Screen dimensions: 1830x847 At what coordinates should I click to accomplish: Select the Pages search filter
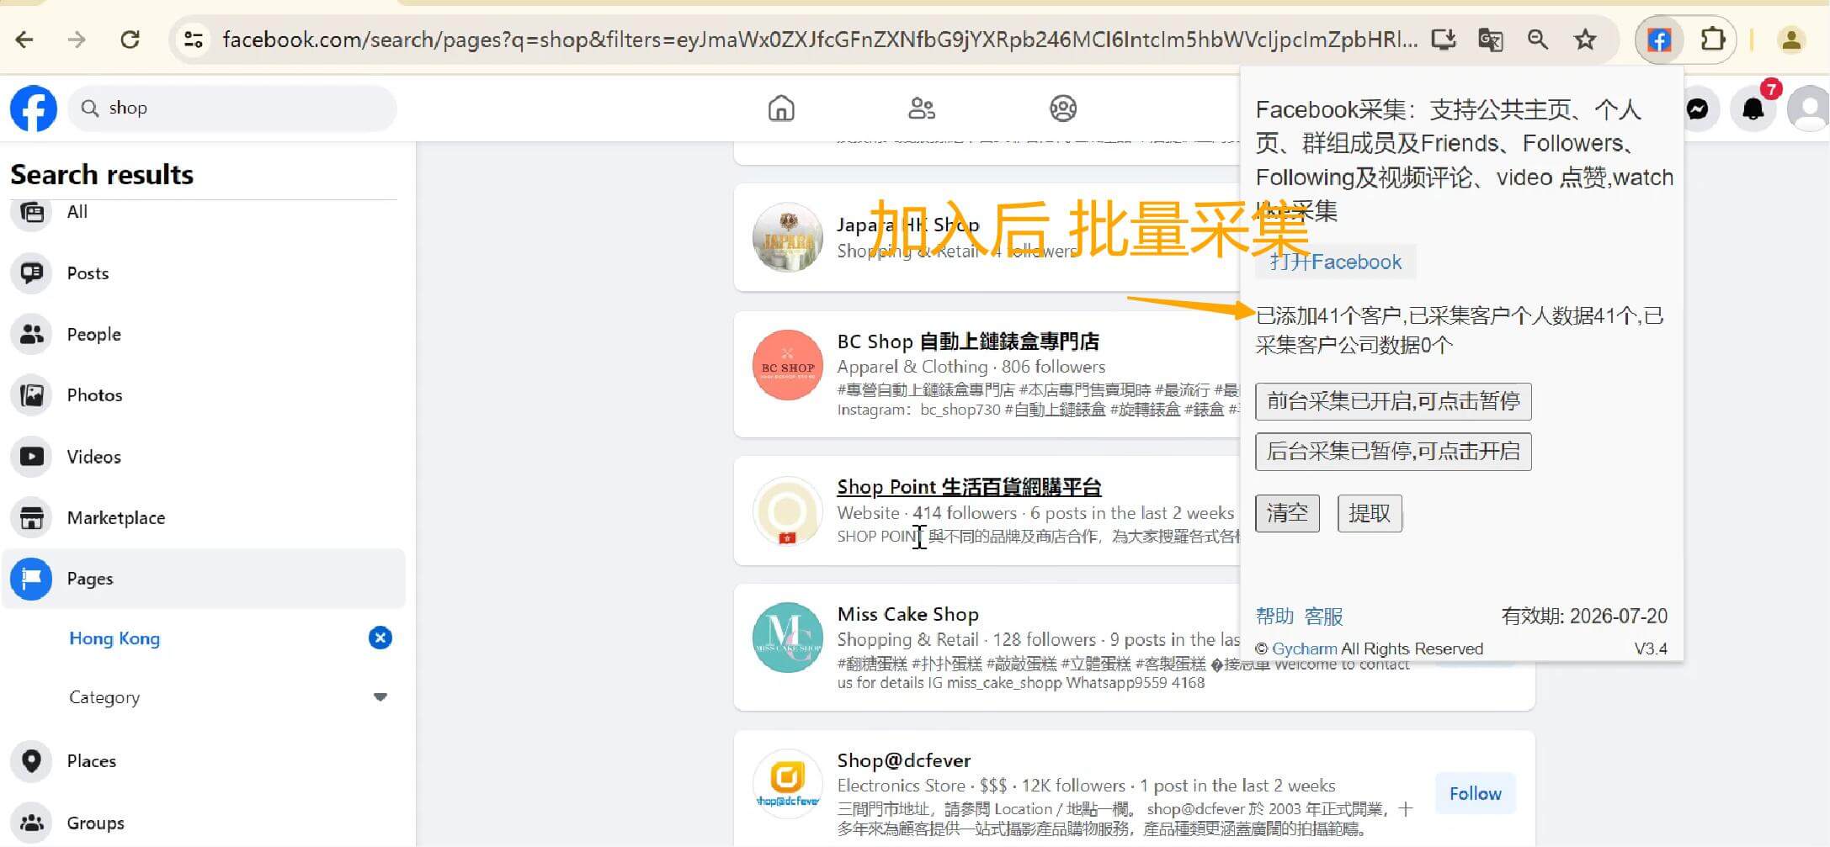(204, 579)
